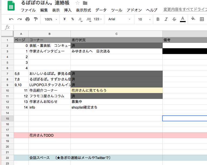Image resolution: width=207 pixels, height=165 pixels.
Task: Open the ツール menu
Action: (x=116, y=10)
